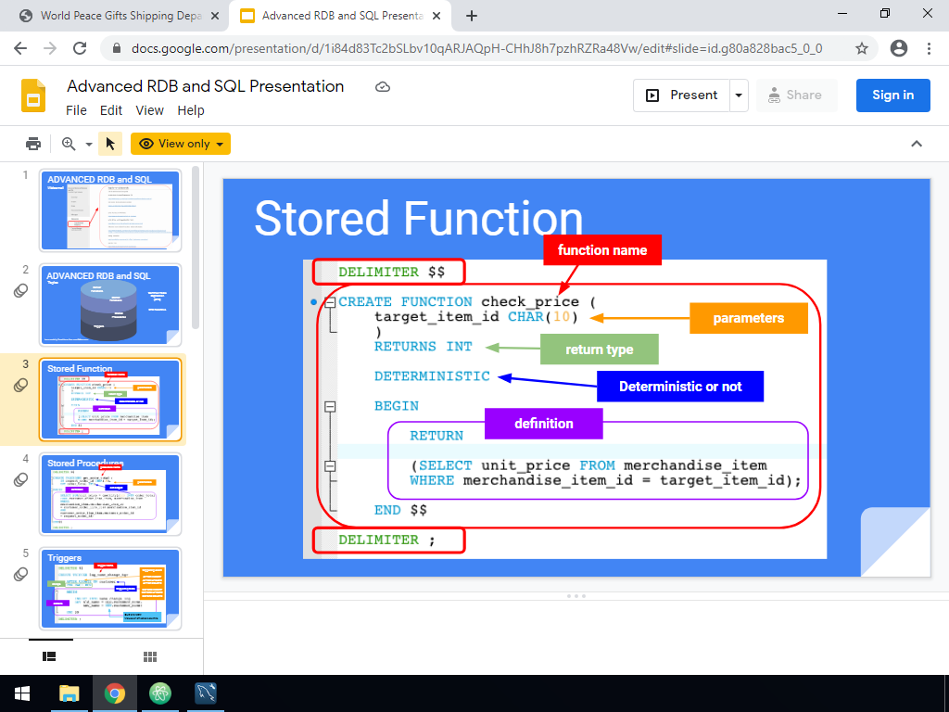Viewport: 949px width, 712px height.
Task: Expand the Present options arrow
Action: tap(739, 95)
